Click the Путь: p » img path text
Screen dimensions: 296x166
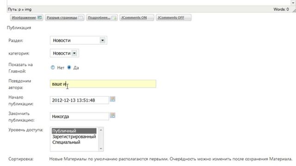click(19, 9)
